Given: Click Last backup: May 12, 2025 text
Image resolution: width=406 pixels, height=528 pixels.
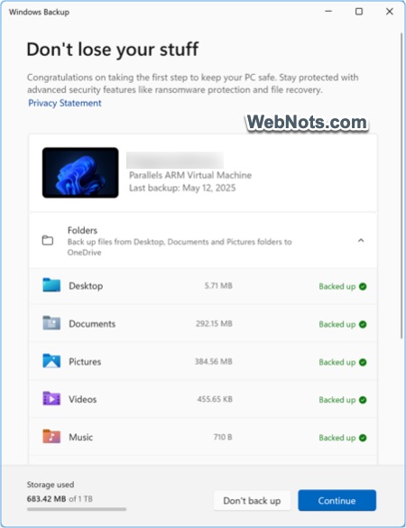Looking at the screenshot, I should pyautogui.click(x=182, y=188).
